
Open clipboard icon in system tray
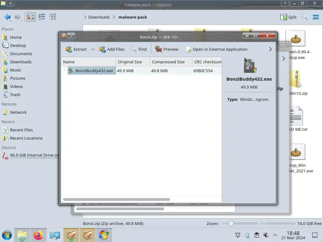tap(257, 235)
